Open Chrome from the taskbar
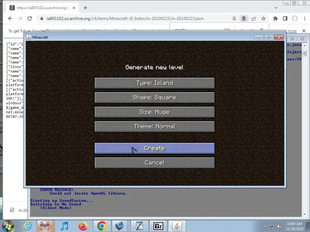 pyautogui.click(x=102, y=226)
